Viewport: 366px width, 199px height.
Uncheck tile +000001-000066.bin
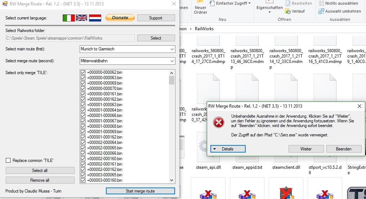pos(83,116)
